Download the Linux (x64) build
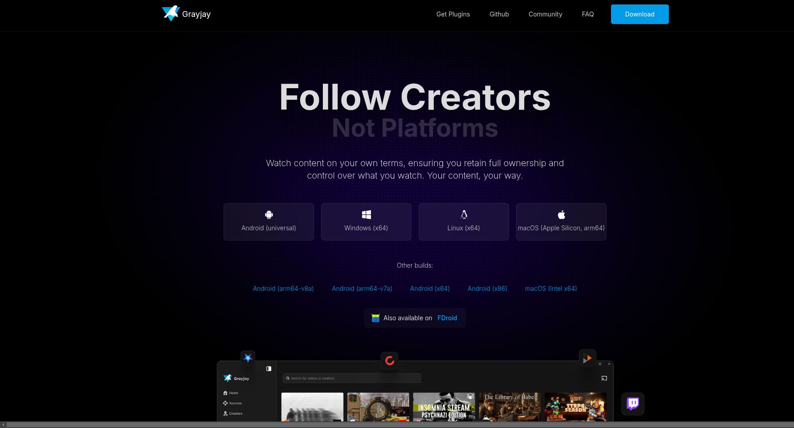The width and height of the screenshot is (794, 428). coord(464,222)
